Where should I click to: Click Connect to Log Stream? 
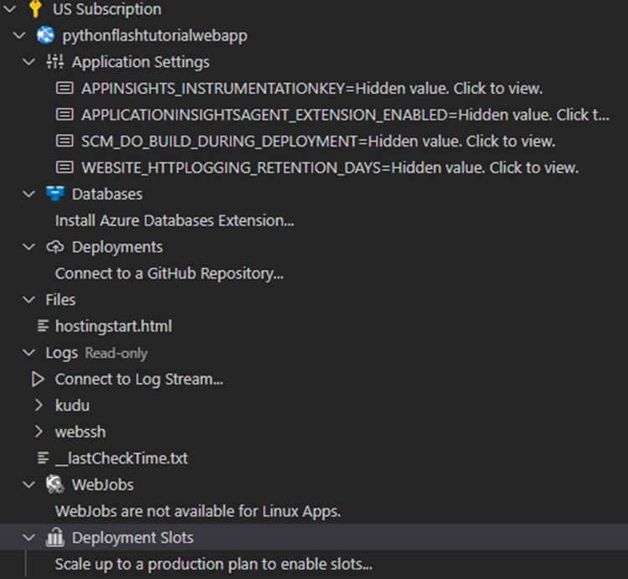(139, 380)
